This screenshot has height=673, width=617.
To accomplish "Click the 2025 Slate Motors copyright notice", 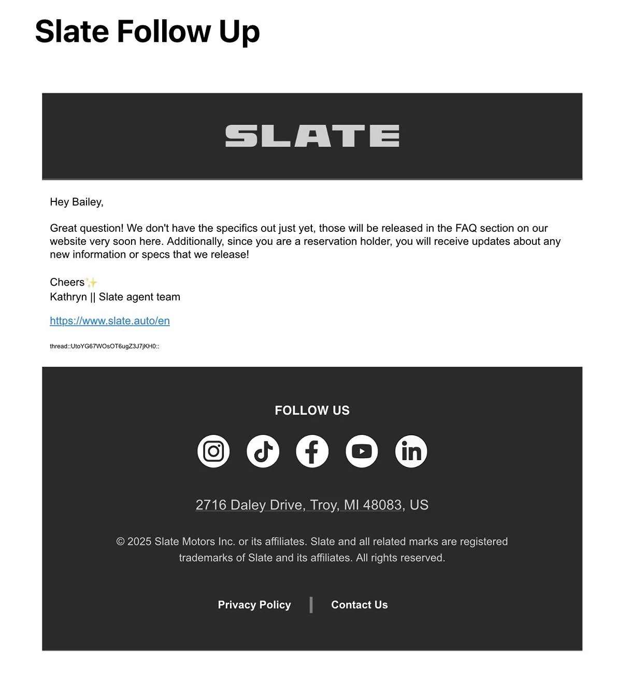I will pyautogui.click(x=312, y=549).
